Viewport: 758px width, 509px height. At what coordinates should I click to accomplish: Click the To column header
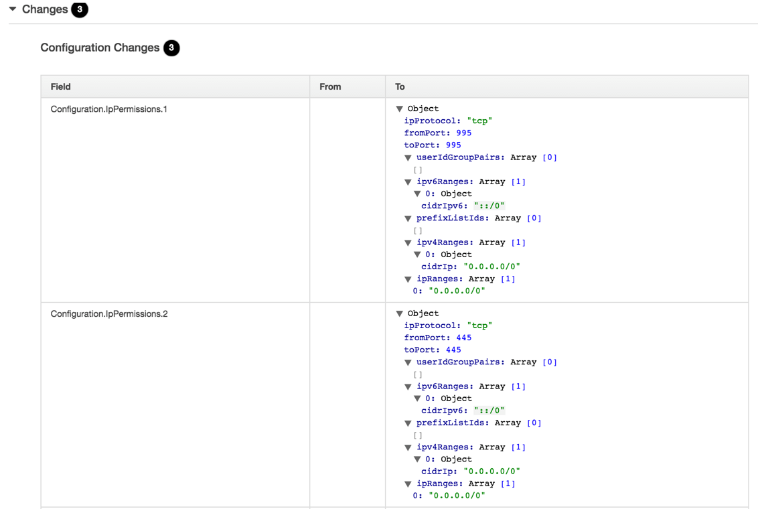(400, 86)
